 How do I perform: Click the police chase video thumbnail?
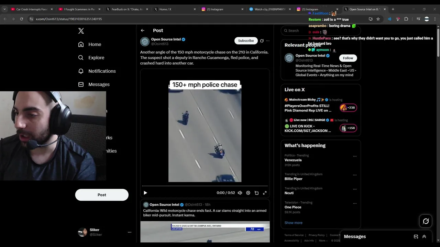point(205,131)
